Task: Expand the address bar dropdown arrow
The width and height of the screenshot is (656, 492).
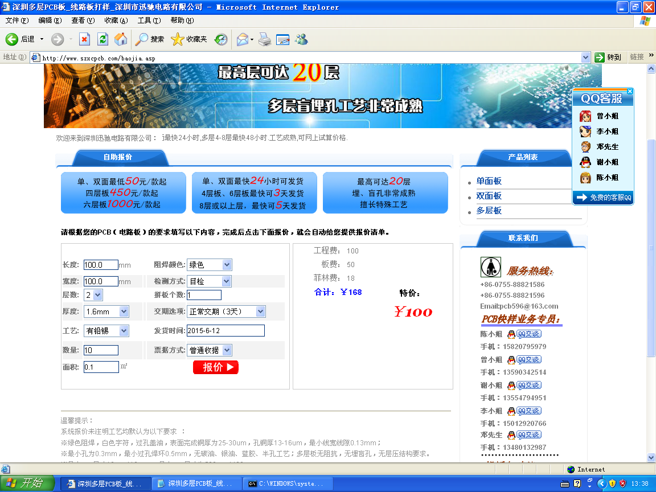Action: 586,58
